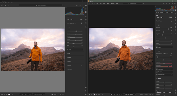
Task: Expand Curve row in LightCraft Light section
Action: (164, 47)
